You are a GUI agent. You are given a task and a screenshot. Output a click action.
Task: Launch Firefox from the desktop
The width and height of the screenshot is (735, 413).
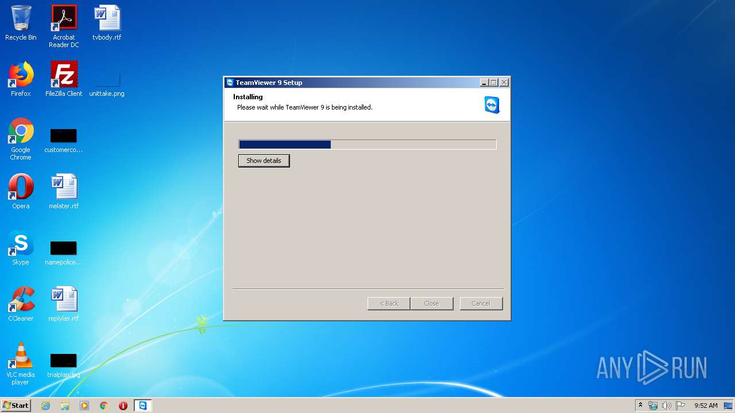(x=21, y=79)
